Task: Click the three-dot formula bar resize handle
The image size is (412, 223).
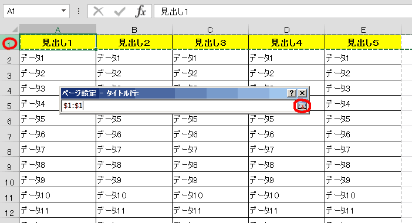Action: 79,11
